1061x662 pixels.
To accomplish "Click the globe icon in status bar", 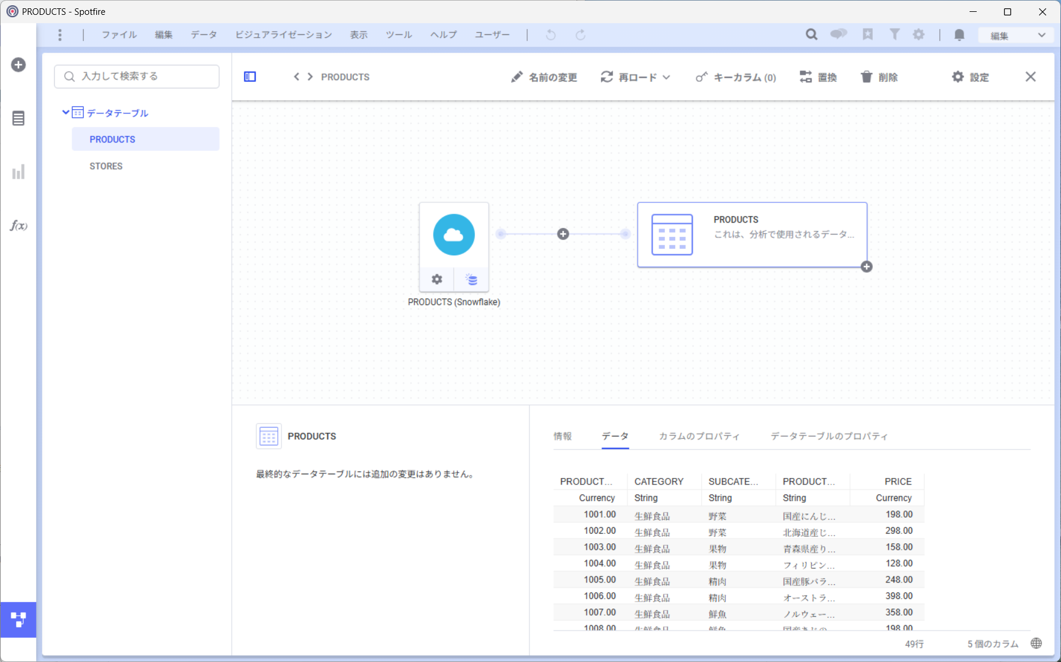I will [x=1036, y=644].
